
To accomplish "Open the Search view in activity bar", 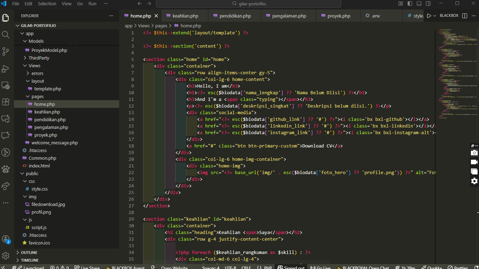I will [6, 35].
